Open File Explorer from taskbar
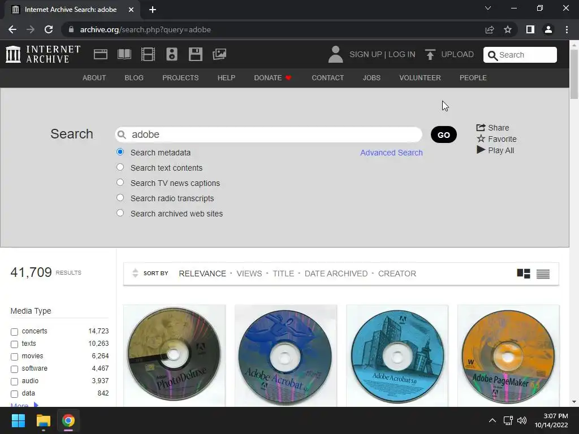Viewport: 579px width, 434px height. tap(43, 420)
